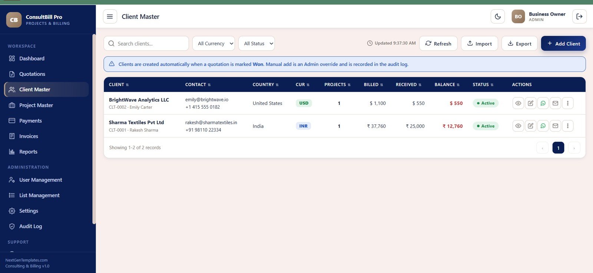The width and height of the screenshot is (593, 273).
Task: Click the Sharma Textiles Pvt Ltd client name
Action: 136,122
